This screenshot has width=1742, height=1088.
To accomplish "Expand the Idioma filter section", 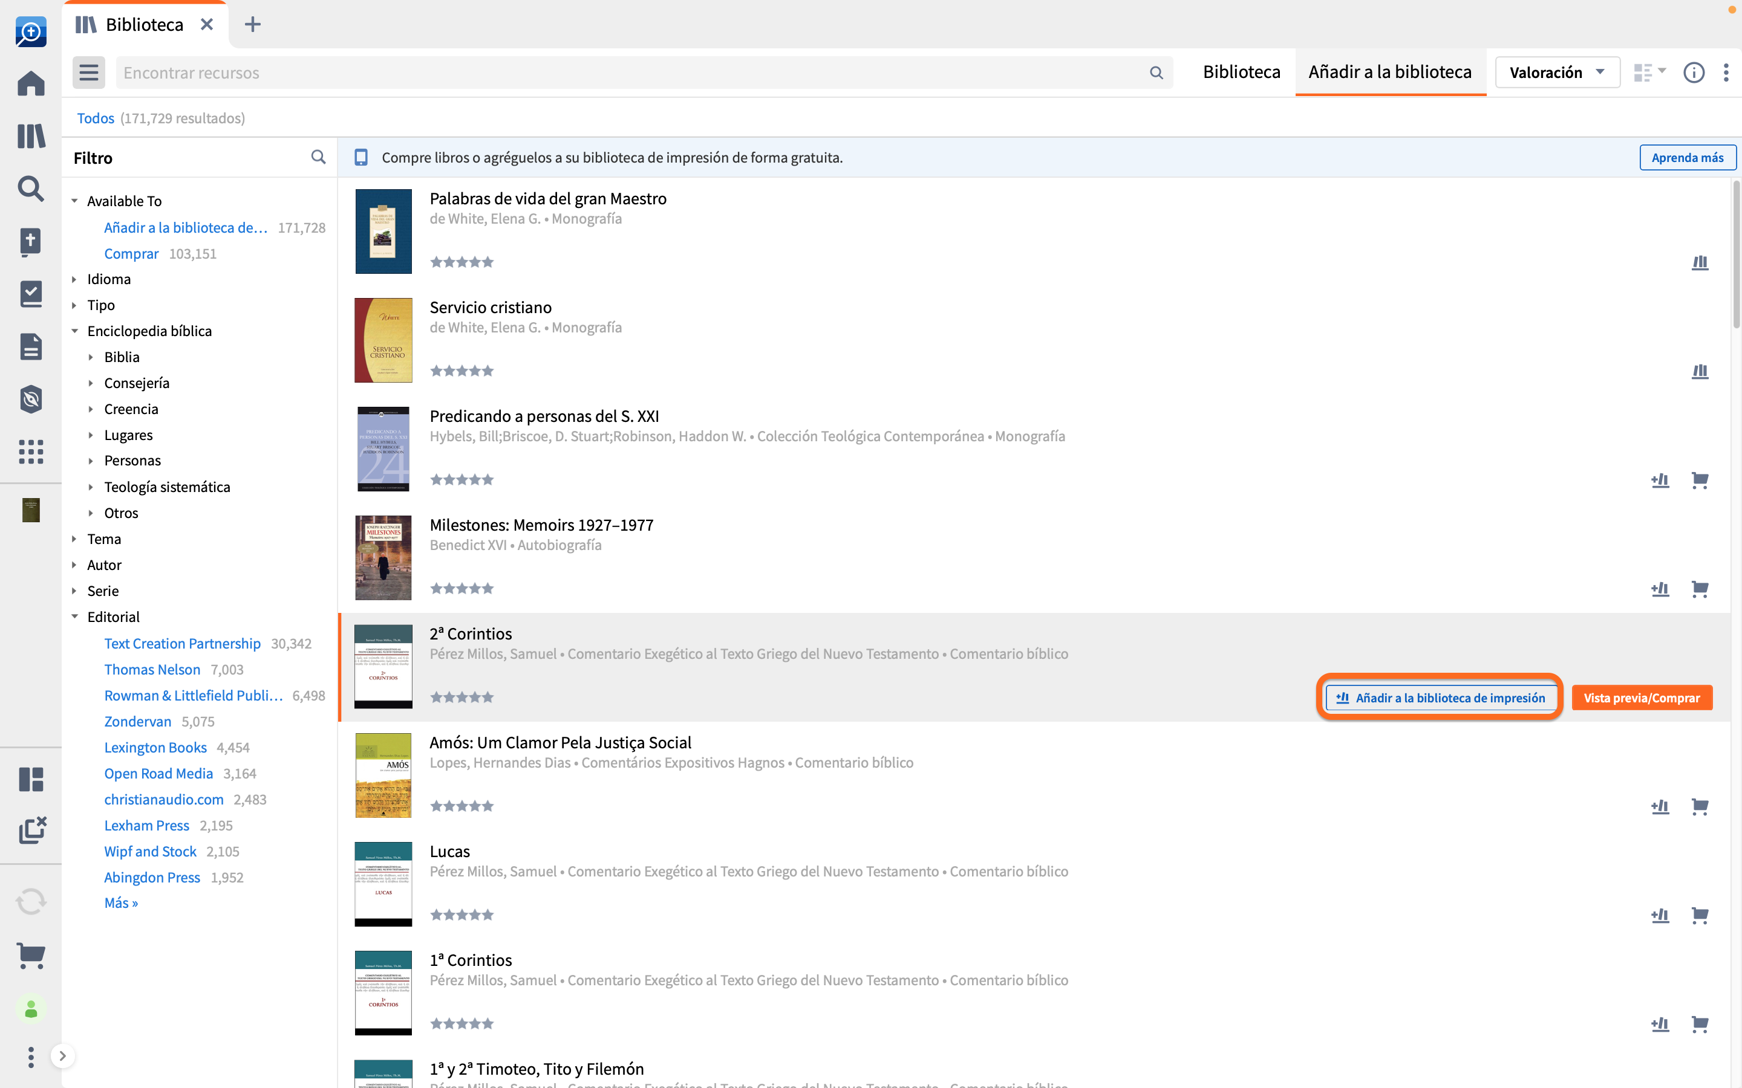I will click(74, 279).
